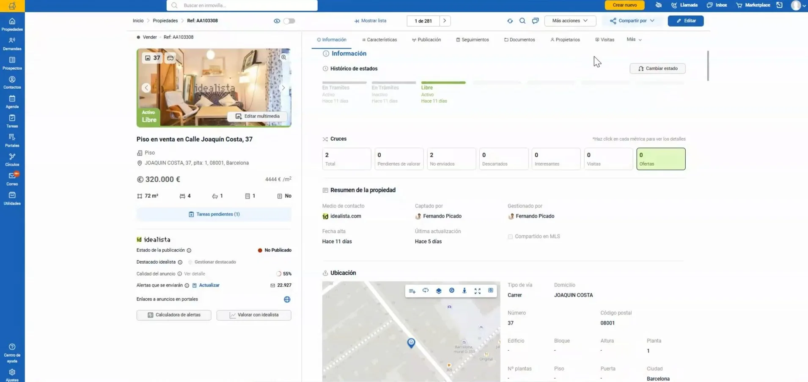Check the Compartido en MLS checkbox
This screenshot has width=808, height=382.
(510, 237)
